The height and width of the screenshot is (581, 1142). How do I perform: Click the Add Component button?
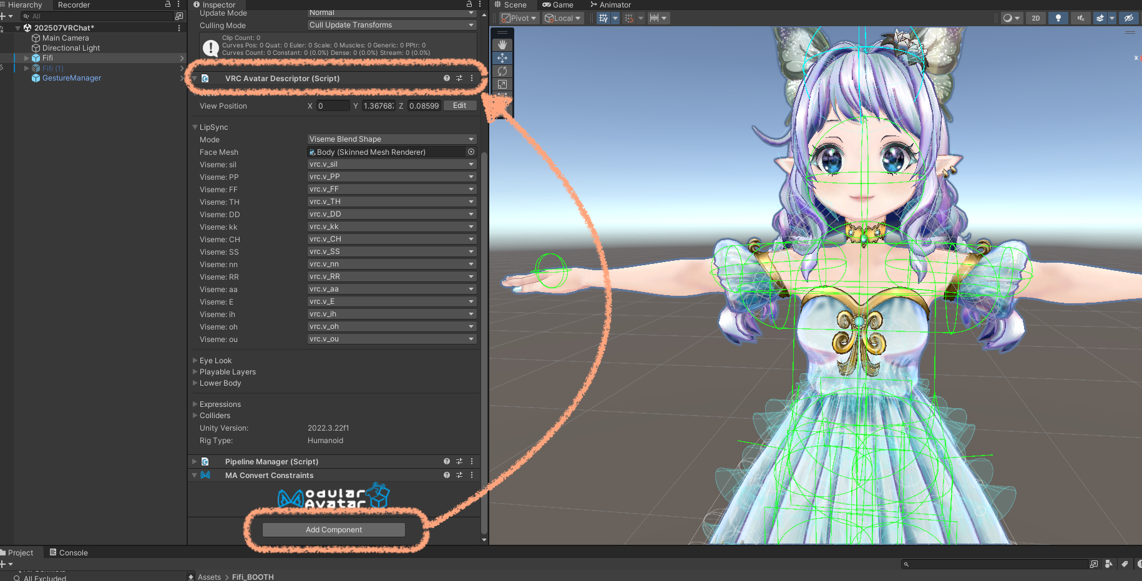pos(334,530)
